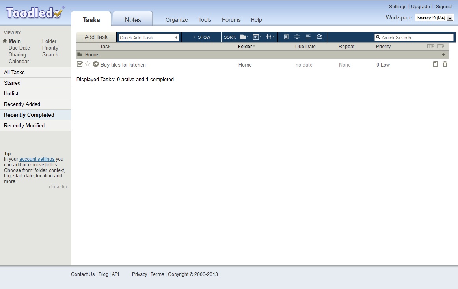Click the circular arrow icon beside Buy tiles

click(x=96, y=64)
